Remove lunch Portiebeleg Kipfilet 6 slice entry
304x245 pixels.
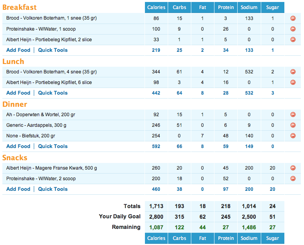point(293,82)
